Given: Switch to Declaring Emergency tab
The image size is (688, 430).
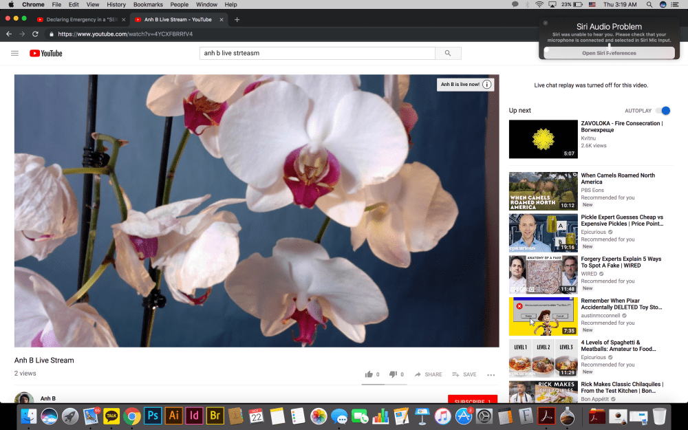Looking at the screenshot, I should (79, 19).
